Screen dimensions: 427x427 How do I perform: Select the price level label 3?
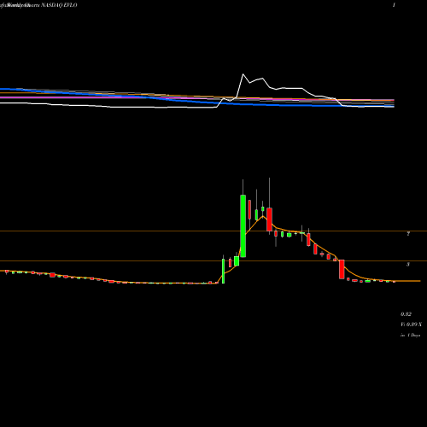pos(408,265)
